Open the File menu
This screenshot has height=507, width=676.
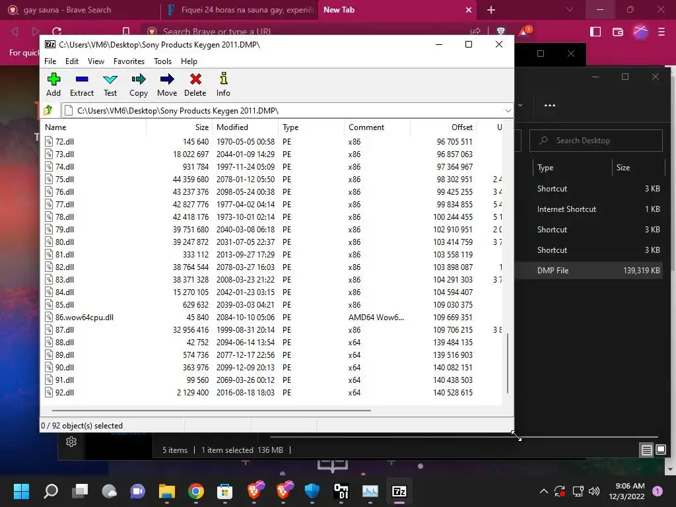click(x=50, y=61)
